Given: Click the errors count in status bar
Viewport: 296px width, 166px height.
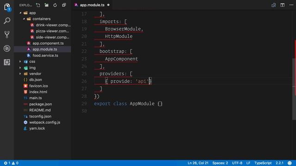Looking at the screenshot, I should tap(7, 163).
